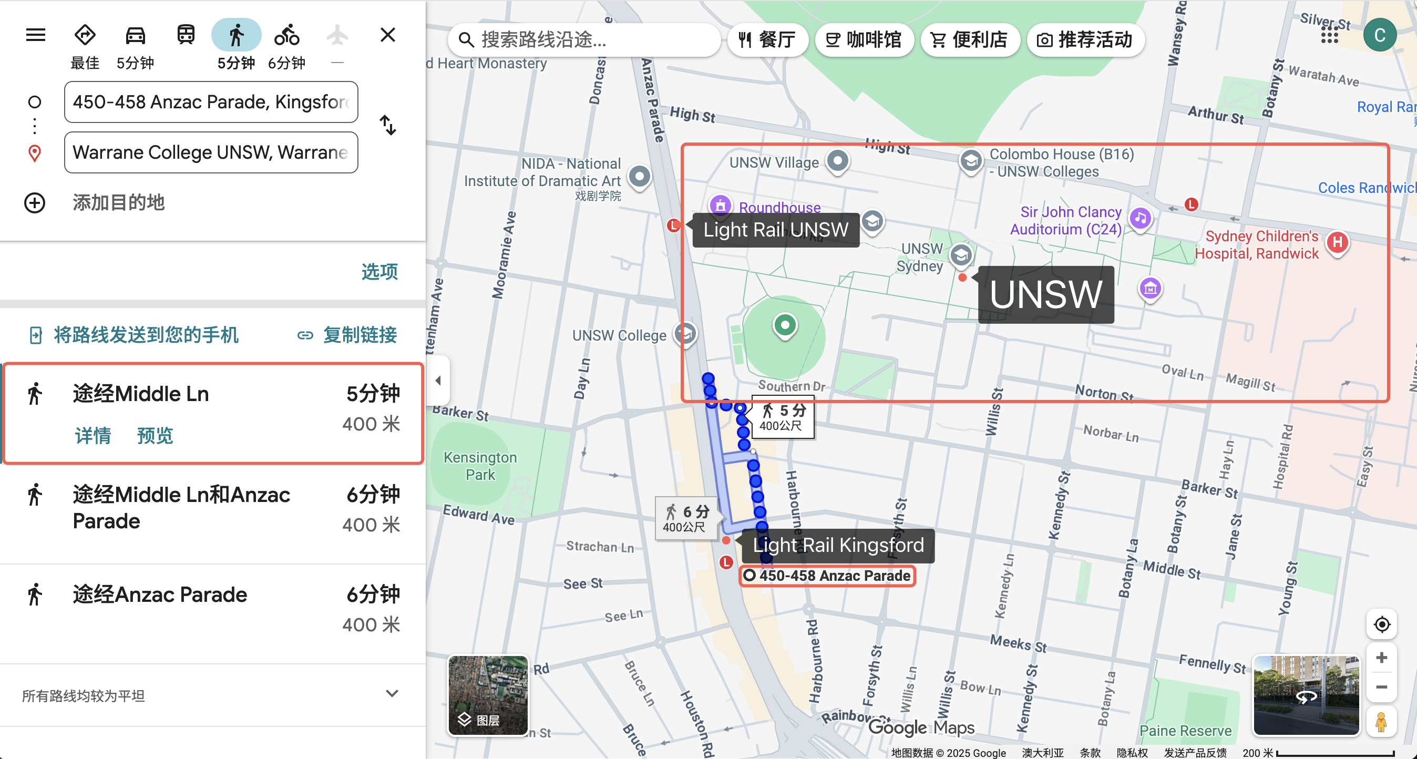
Task: Click the Colombo House college pin
Action: [971, 162]
